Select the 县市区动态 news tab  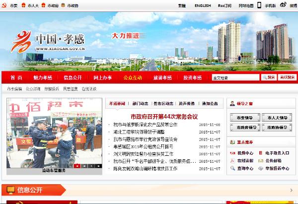click(x=163, y=104)
